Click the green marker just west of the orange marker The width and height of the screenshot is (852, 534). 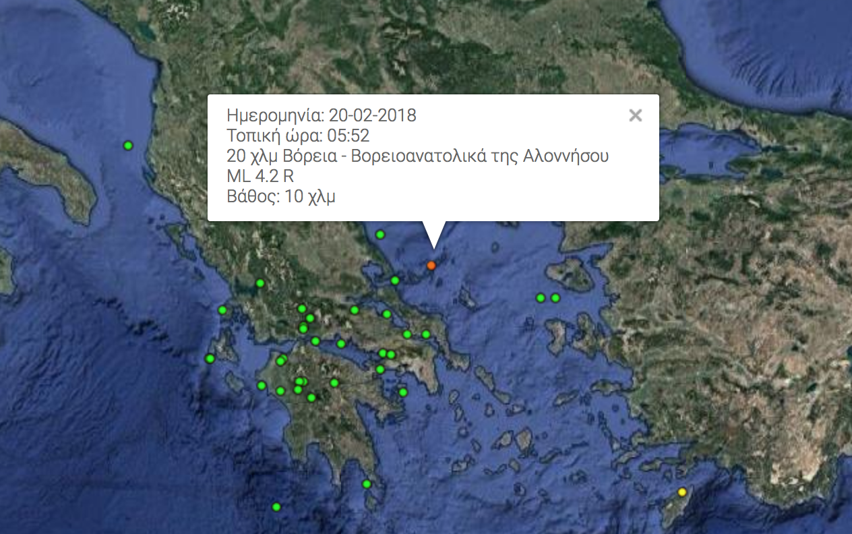click(395, 280)
